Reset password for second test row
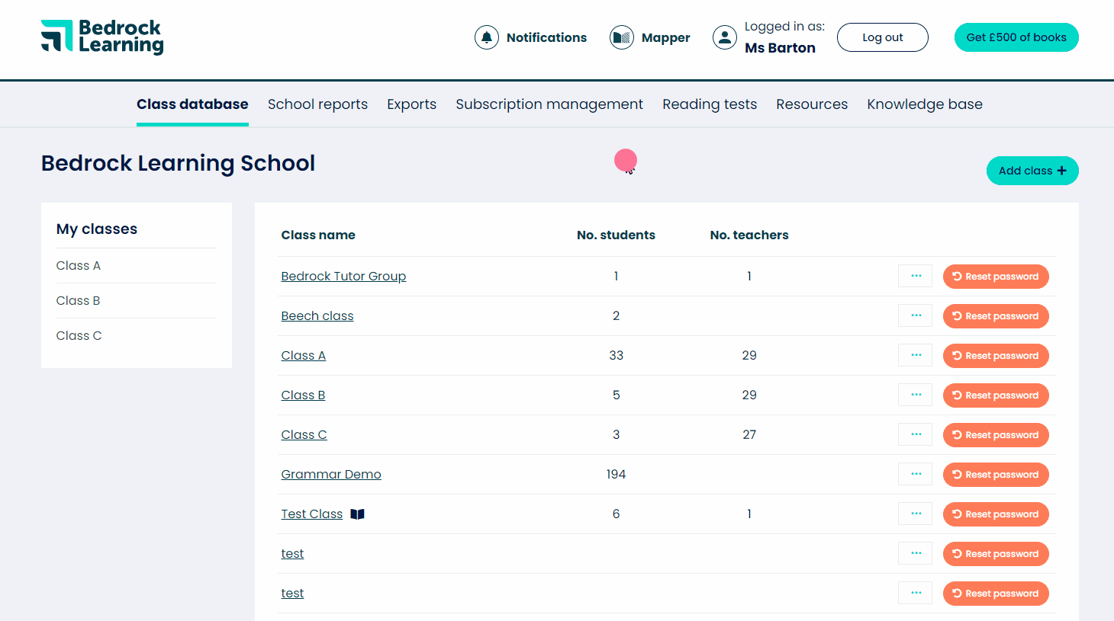Viewport: 1114px width, 621px height. [996, 594]
